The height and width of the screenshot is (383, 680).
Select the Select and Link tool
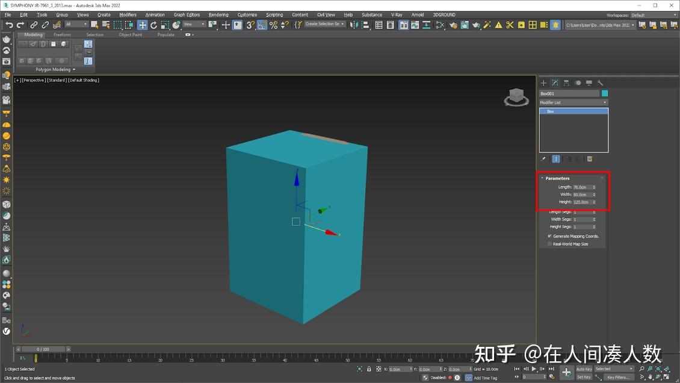34,25
